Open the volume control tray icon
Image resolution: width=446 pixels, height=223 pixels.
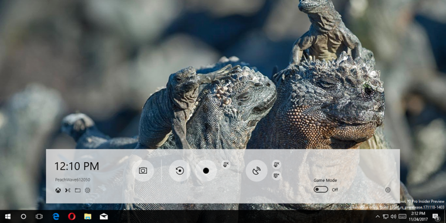pyautogui.click(x=393, y=217)
